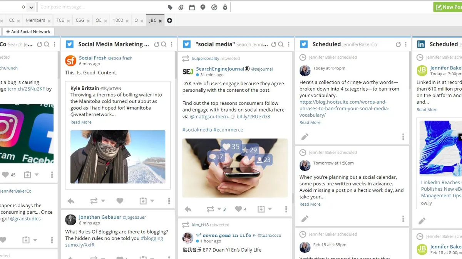Select the JBC tab
Viewport: 462px width, 259px height.
[x=153, y=20]
